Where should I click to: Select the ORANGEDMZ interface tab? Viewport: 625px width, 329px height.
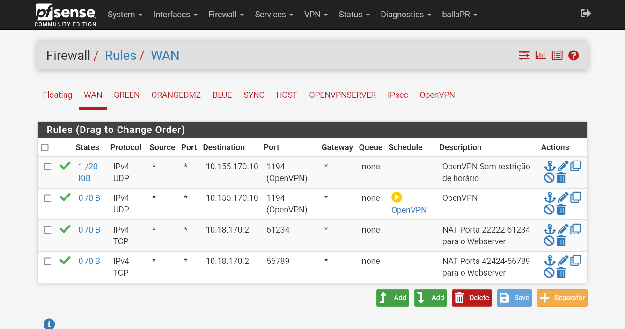tap(176, 95)
